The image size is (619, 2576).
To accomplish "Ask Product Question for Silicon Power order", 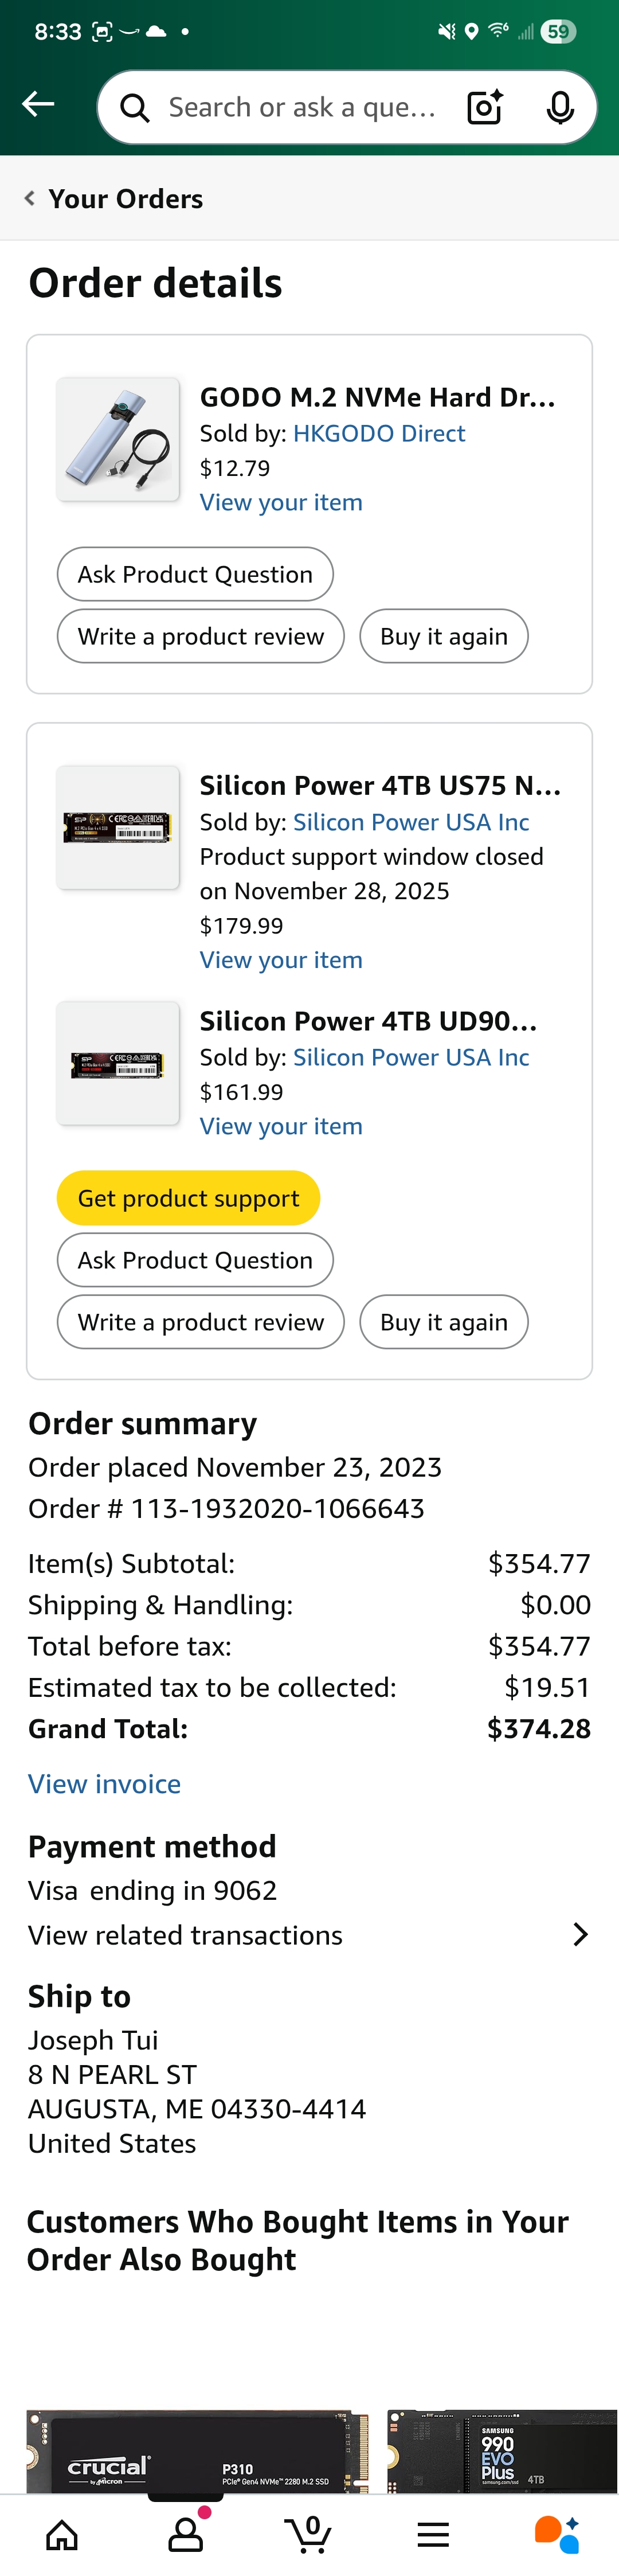I will pyautogui.click(x=195, y=1260).
